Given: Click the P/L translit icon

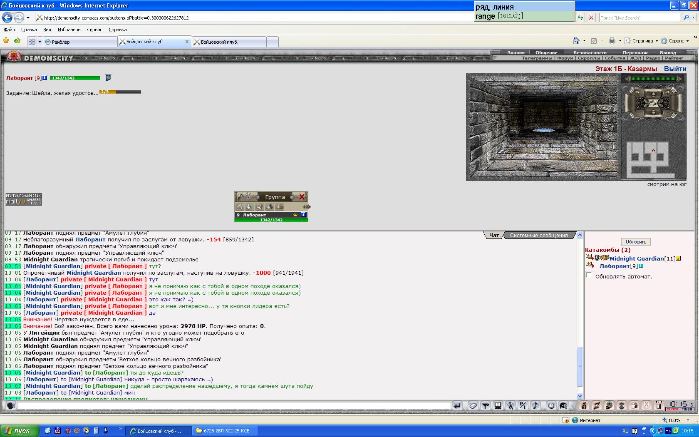Looking at the screenshot, I should pos(523,405).
